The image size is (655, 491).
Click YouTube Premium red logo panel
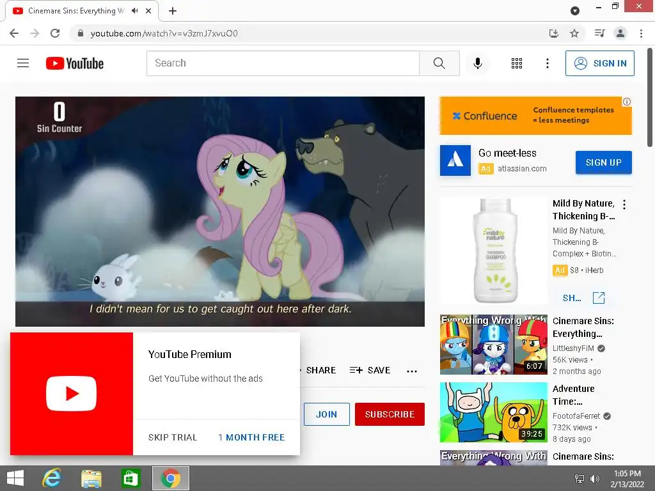point(72,394)
